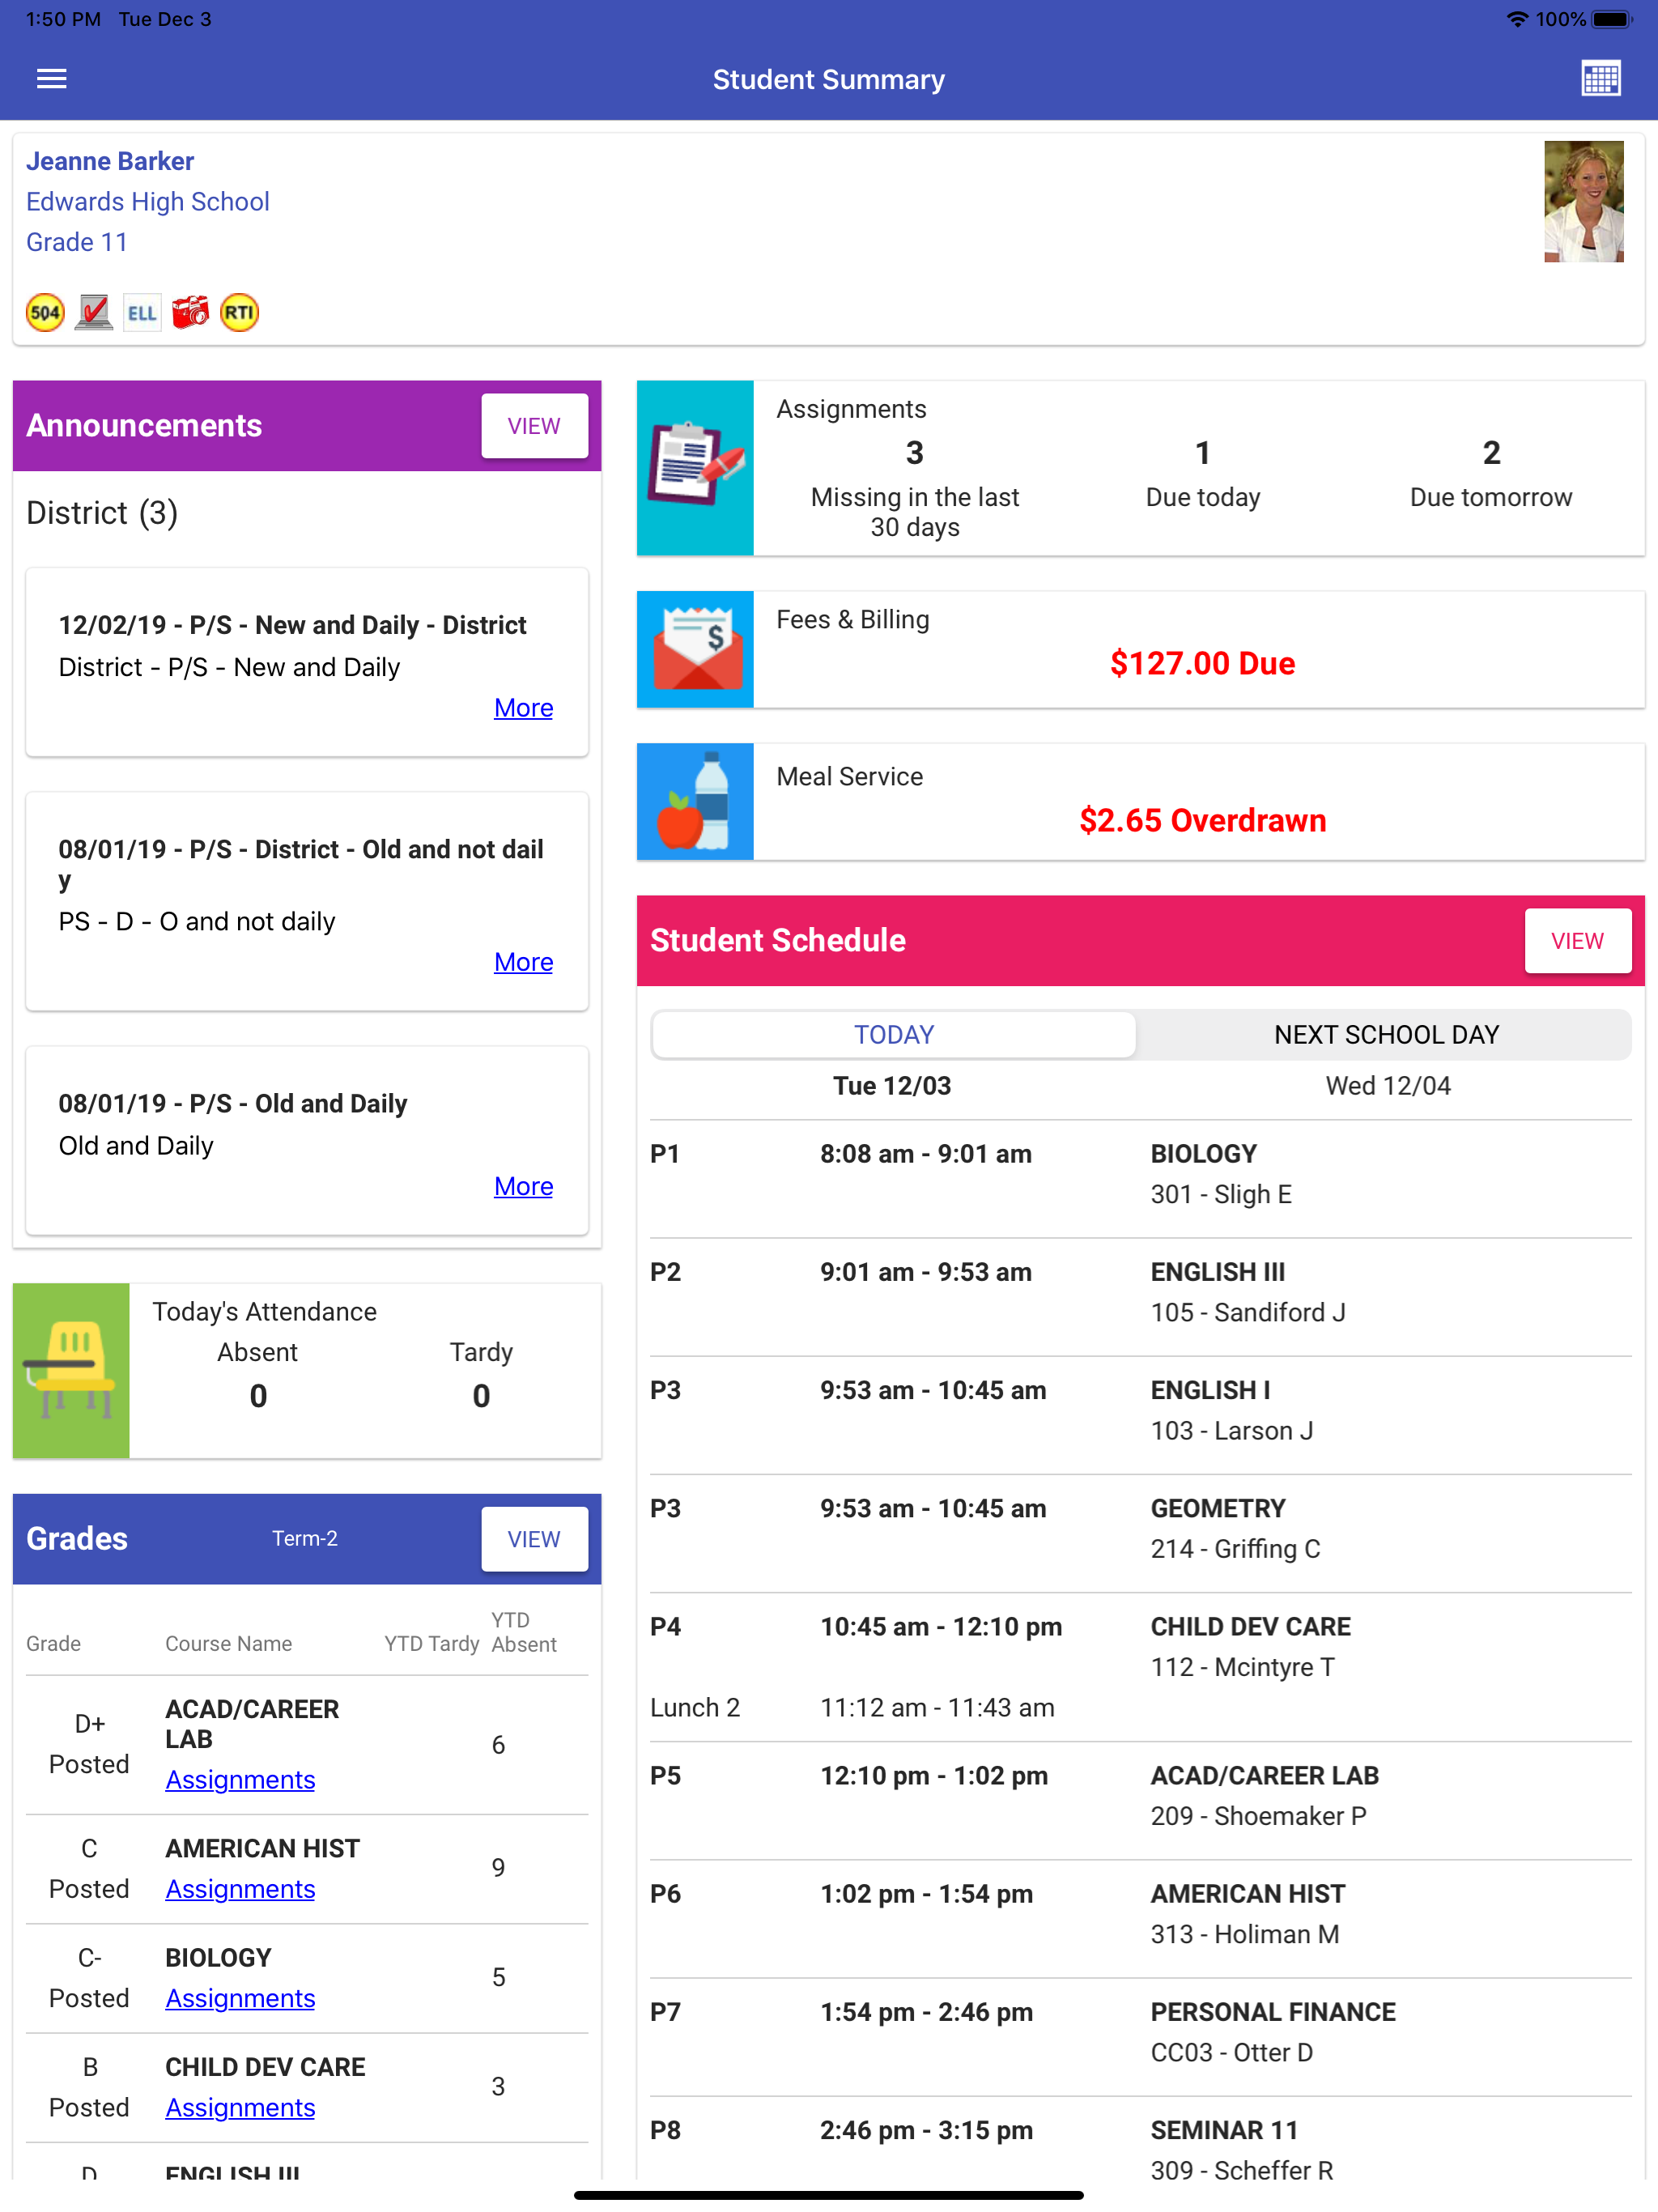
Task: Tap the ELL indicator icon
Action: coord(141,313)
